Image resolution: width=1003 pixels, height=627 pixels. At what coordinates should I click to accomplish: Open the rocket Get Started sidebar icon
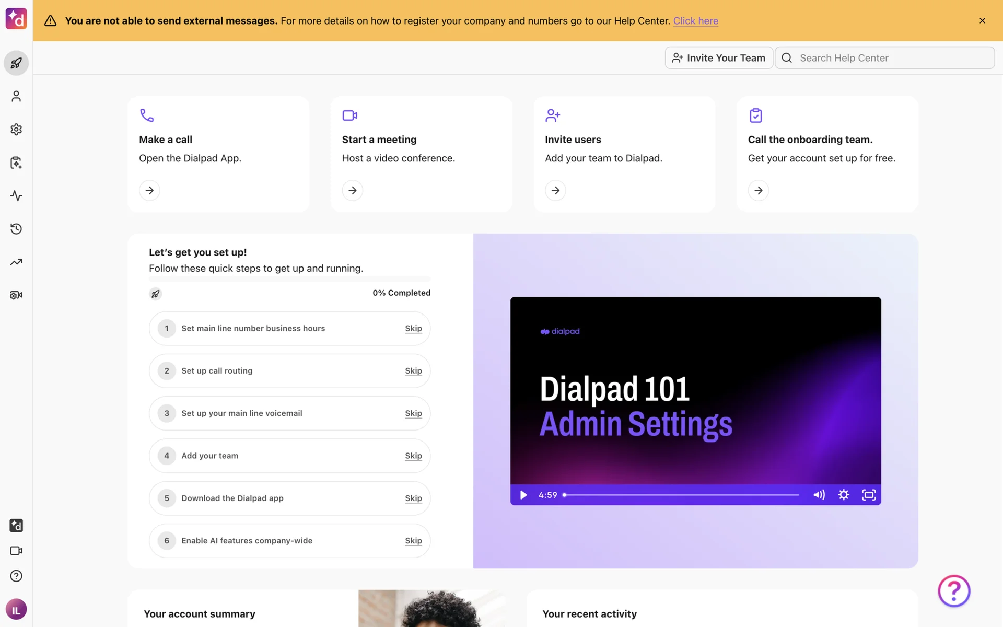(16, 63)
